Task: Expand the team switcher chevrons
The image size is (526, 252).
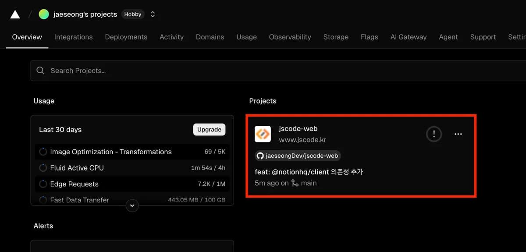Action: 153,14
